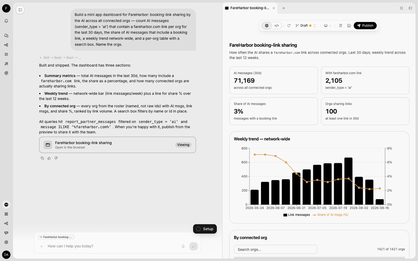Image resolution: width=418 pixels, height=261 pixels.
Task: Click the Publish button
Action: tap(365, 26)
